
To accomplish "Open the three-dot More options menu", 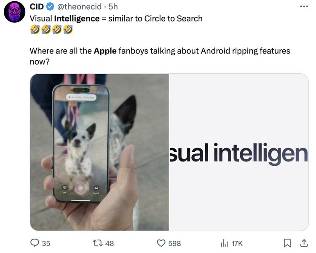I will 304,7.
